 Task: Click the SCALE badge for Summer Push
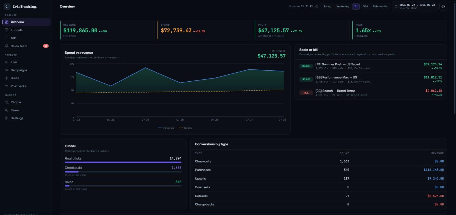[306, 66]
